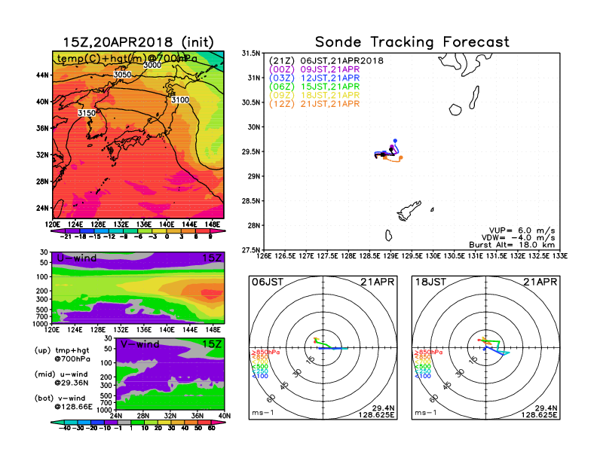Click the 3050 height contour label
597x461 pixels.
(x=122, y=75)
